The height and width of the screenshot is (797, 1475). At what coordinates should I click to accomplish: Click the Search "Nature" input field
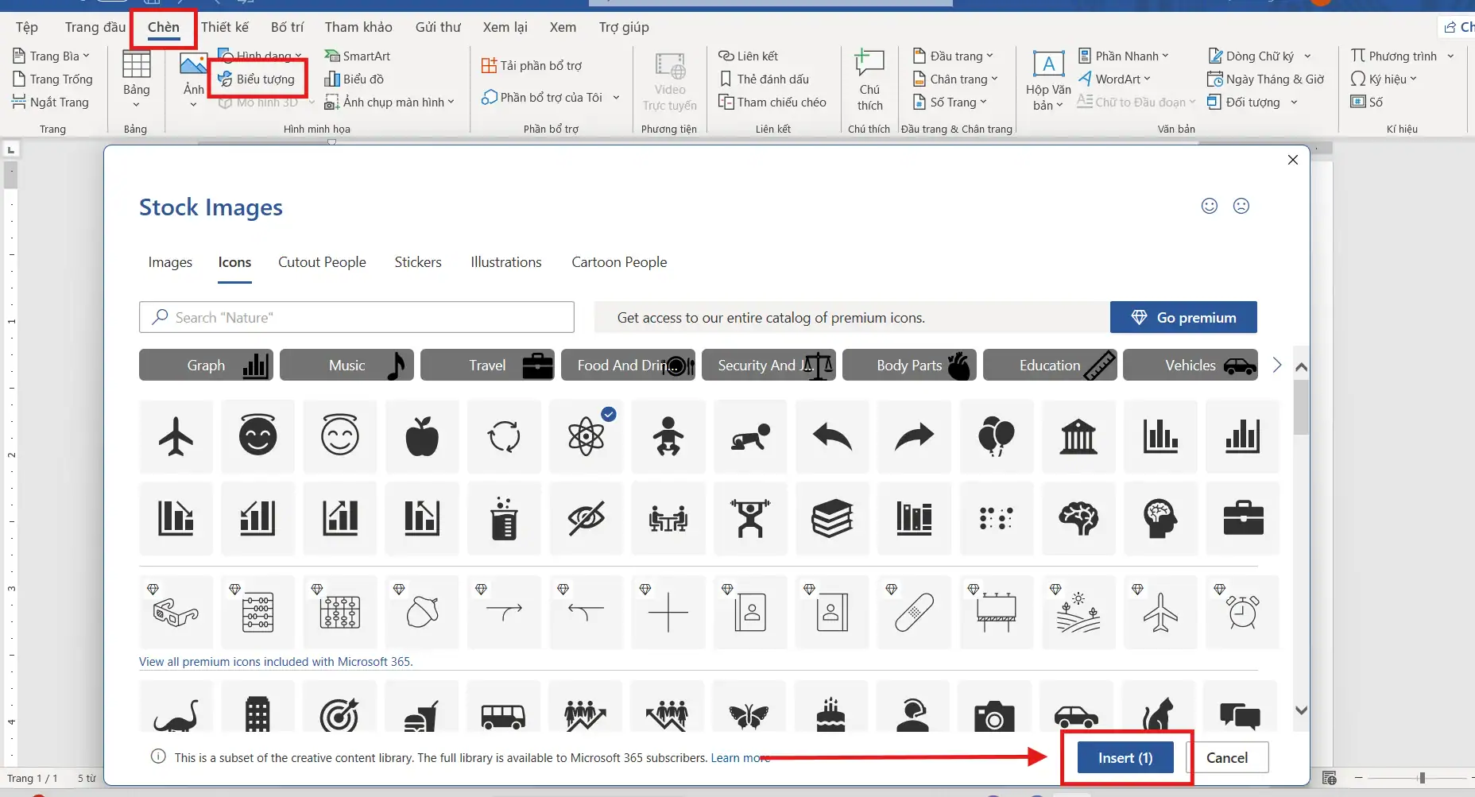[x=356, y=318]
